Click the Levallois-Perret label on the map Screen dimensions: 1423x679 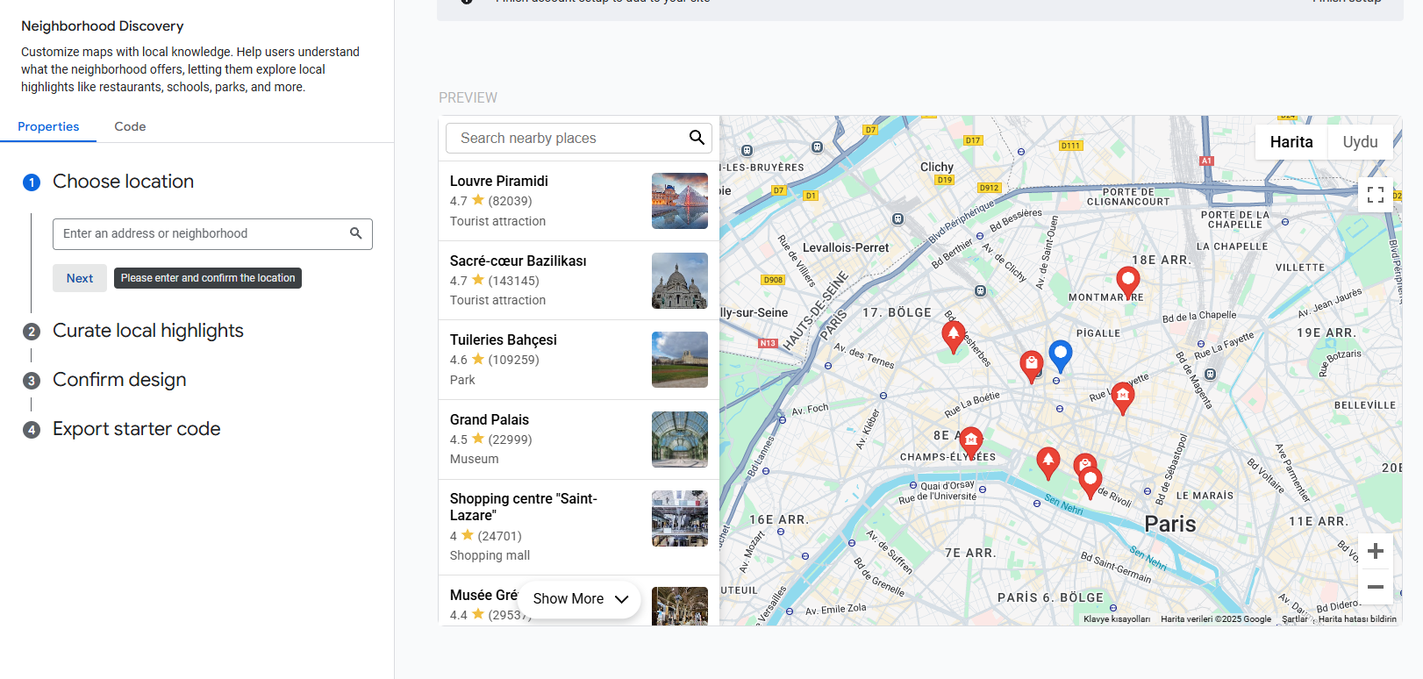846,247
